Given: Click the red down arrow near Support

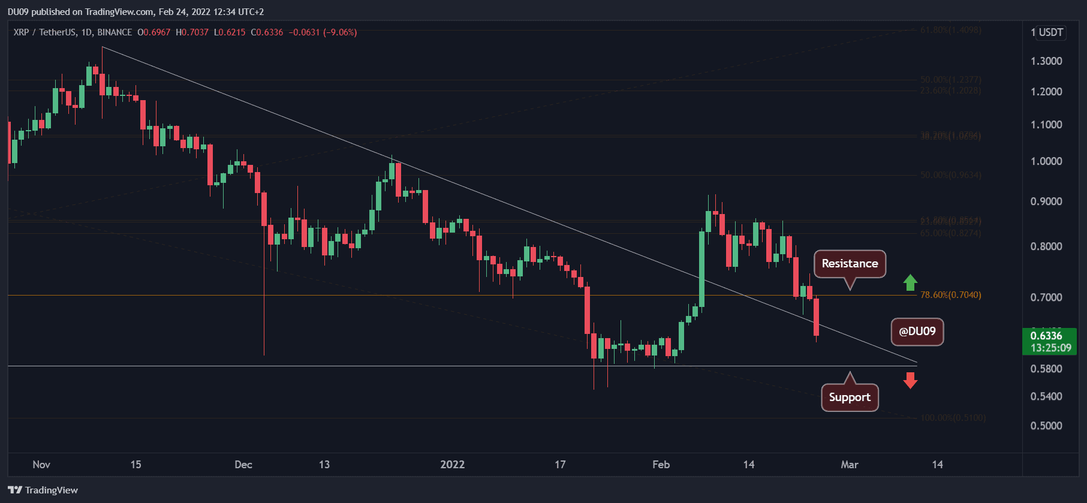Looking at the screenshot, I should (910, 380).
